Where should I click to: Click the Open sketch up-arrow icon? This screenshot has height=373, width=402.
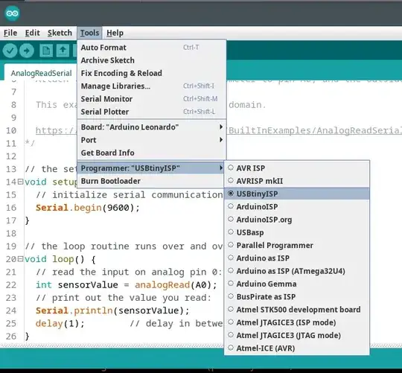coord(63,51)
